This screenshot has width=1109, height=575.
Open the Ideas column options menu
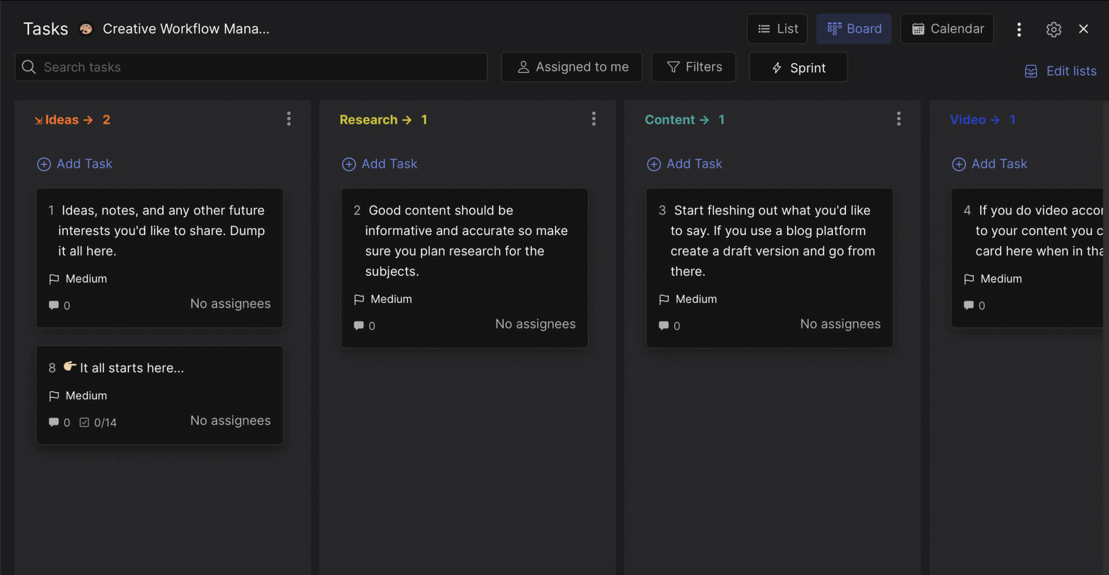[x=289, y=119]
